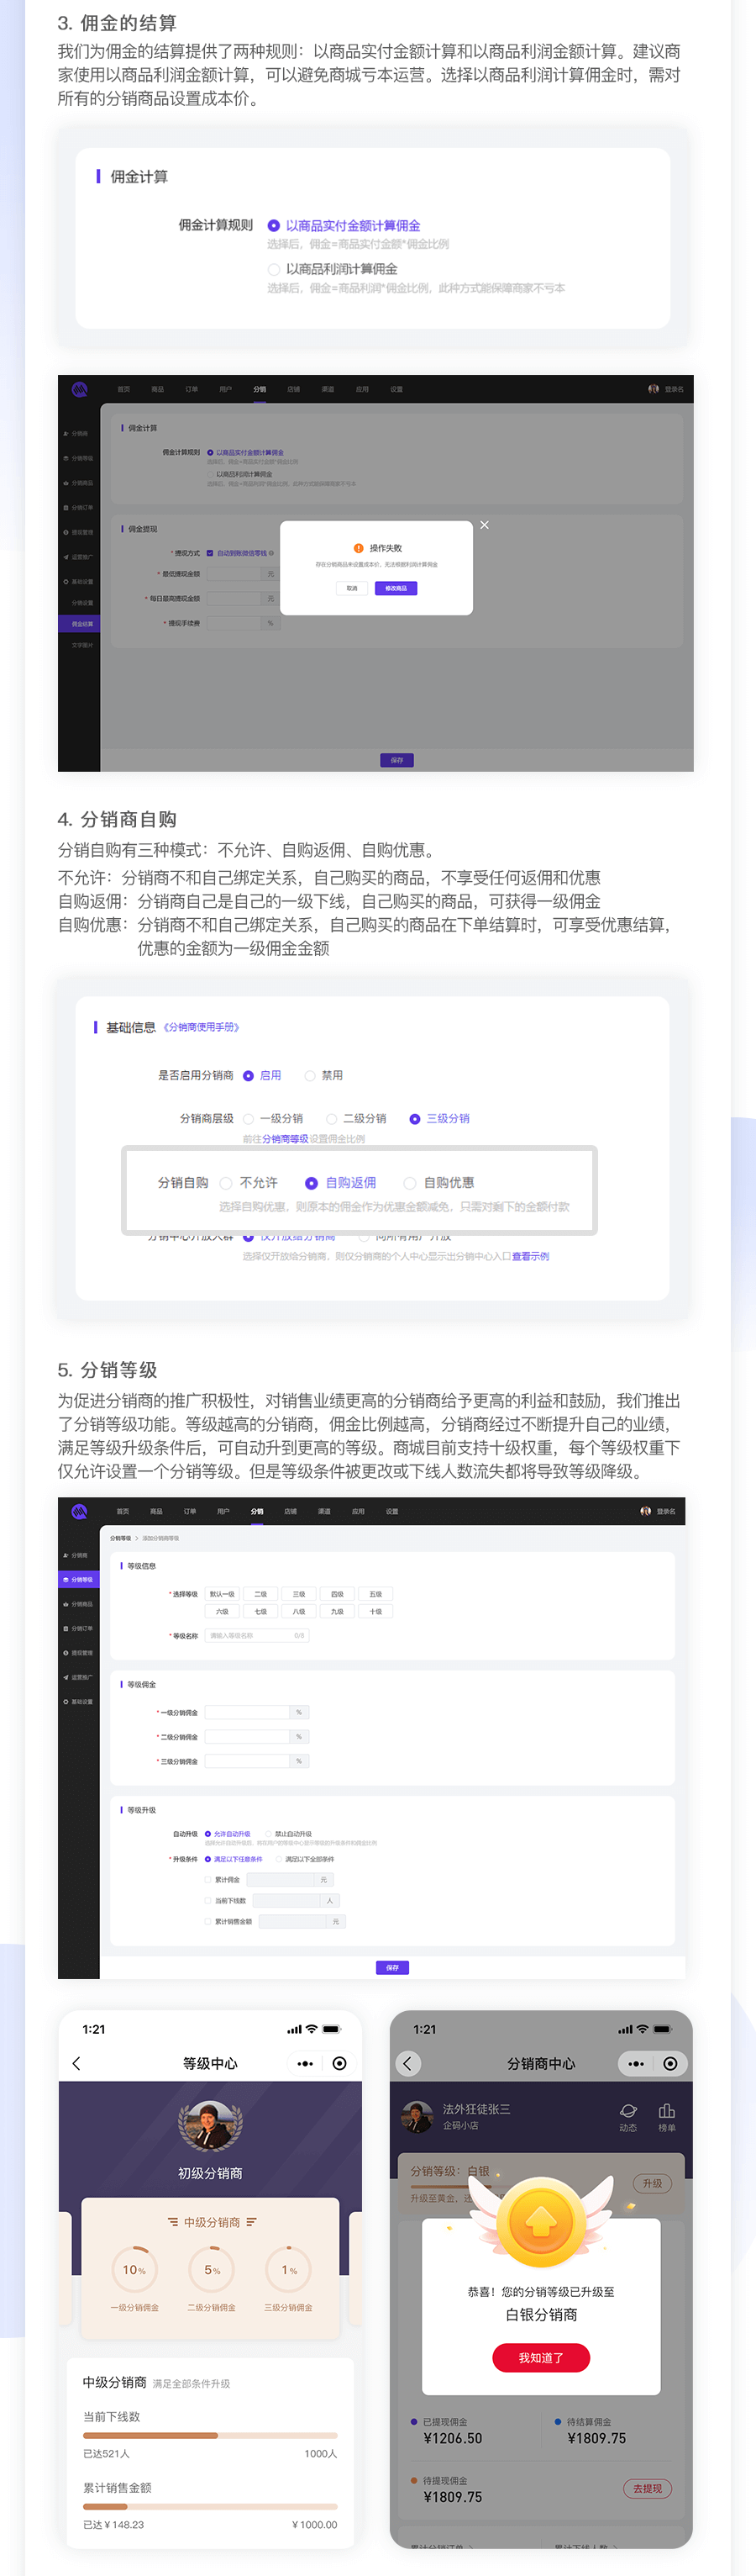Image resolution: width=756 pixels, height=2576 pixels.
Task: Select 不允许 for 分销自购
Action: pos(227,1183)
